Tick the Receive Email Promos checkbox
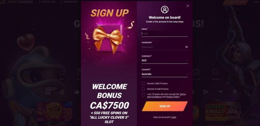This screenshot has width=260, height=126. 143,89
